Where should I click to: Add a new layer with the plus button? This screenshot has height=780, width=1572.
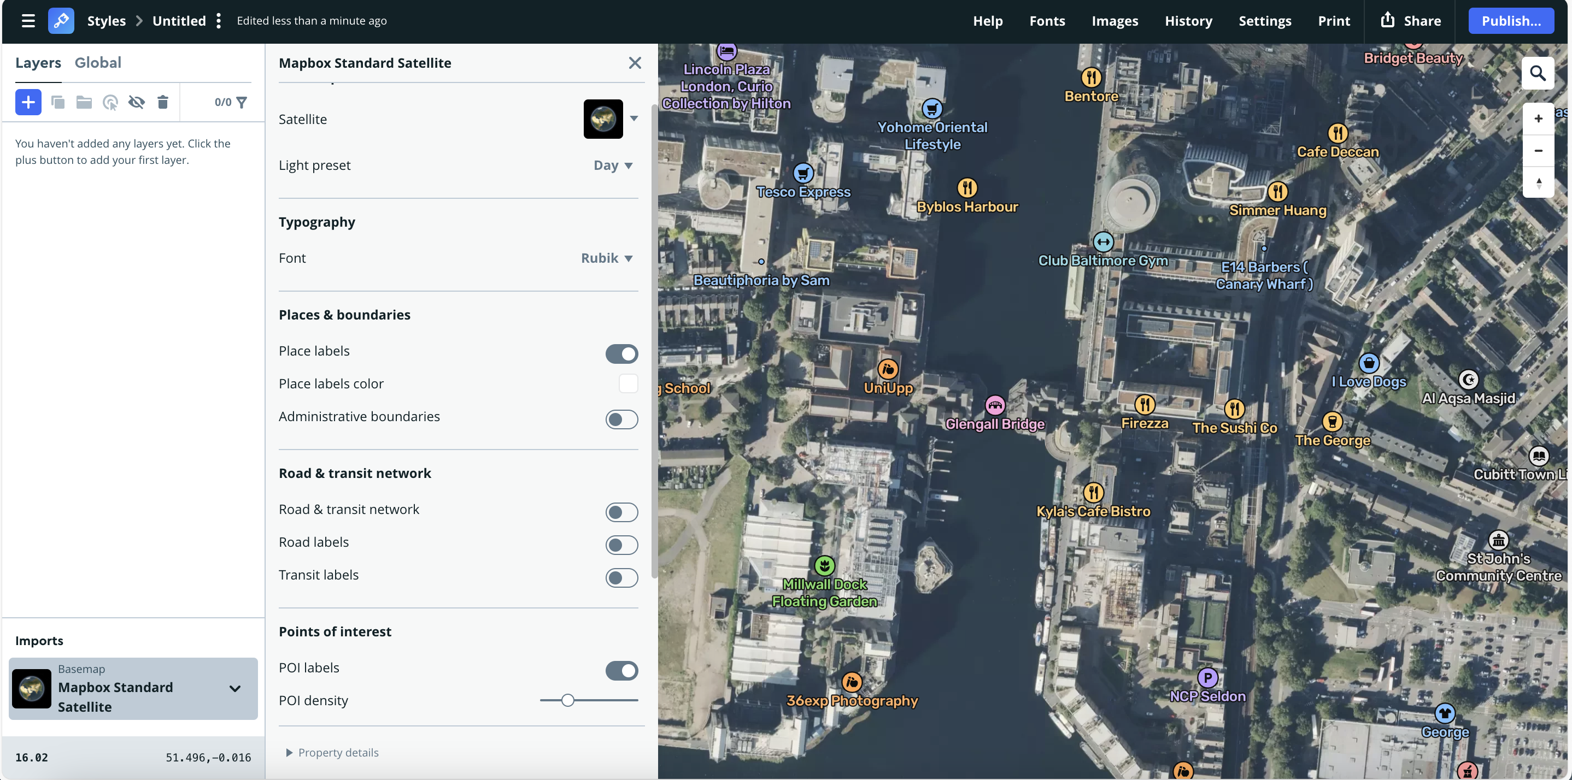point(28,102)
